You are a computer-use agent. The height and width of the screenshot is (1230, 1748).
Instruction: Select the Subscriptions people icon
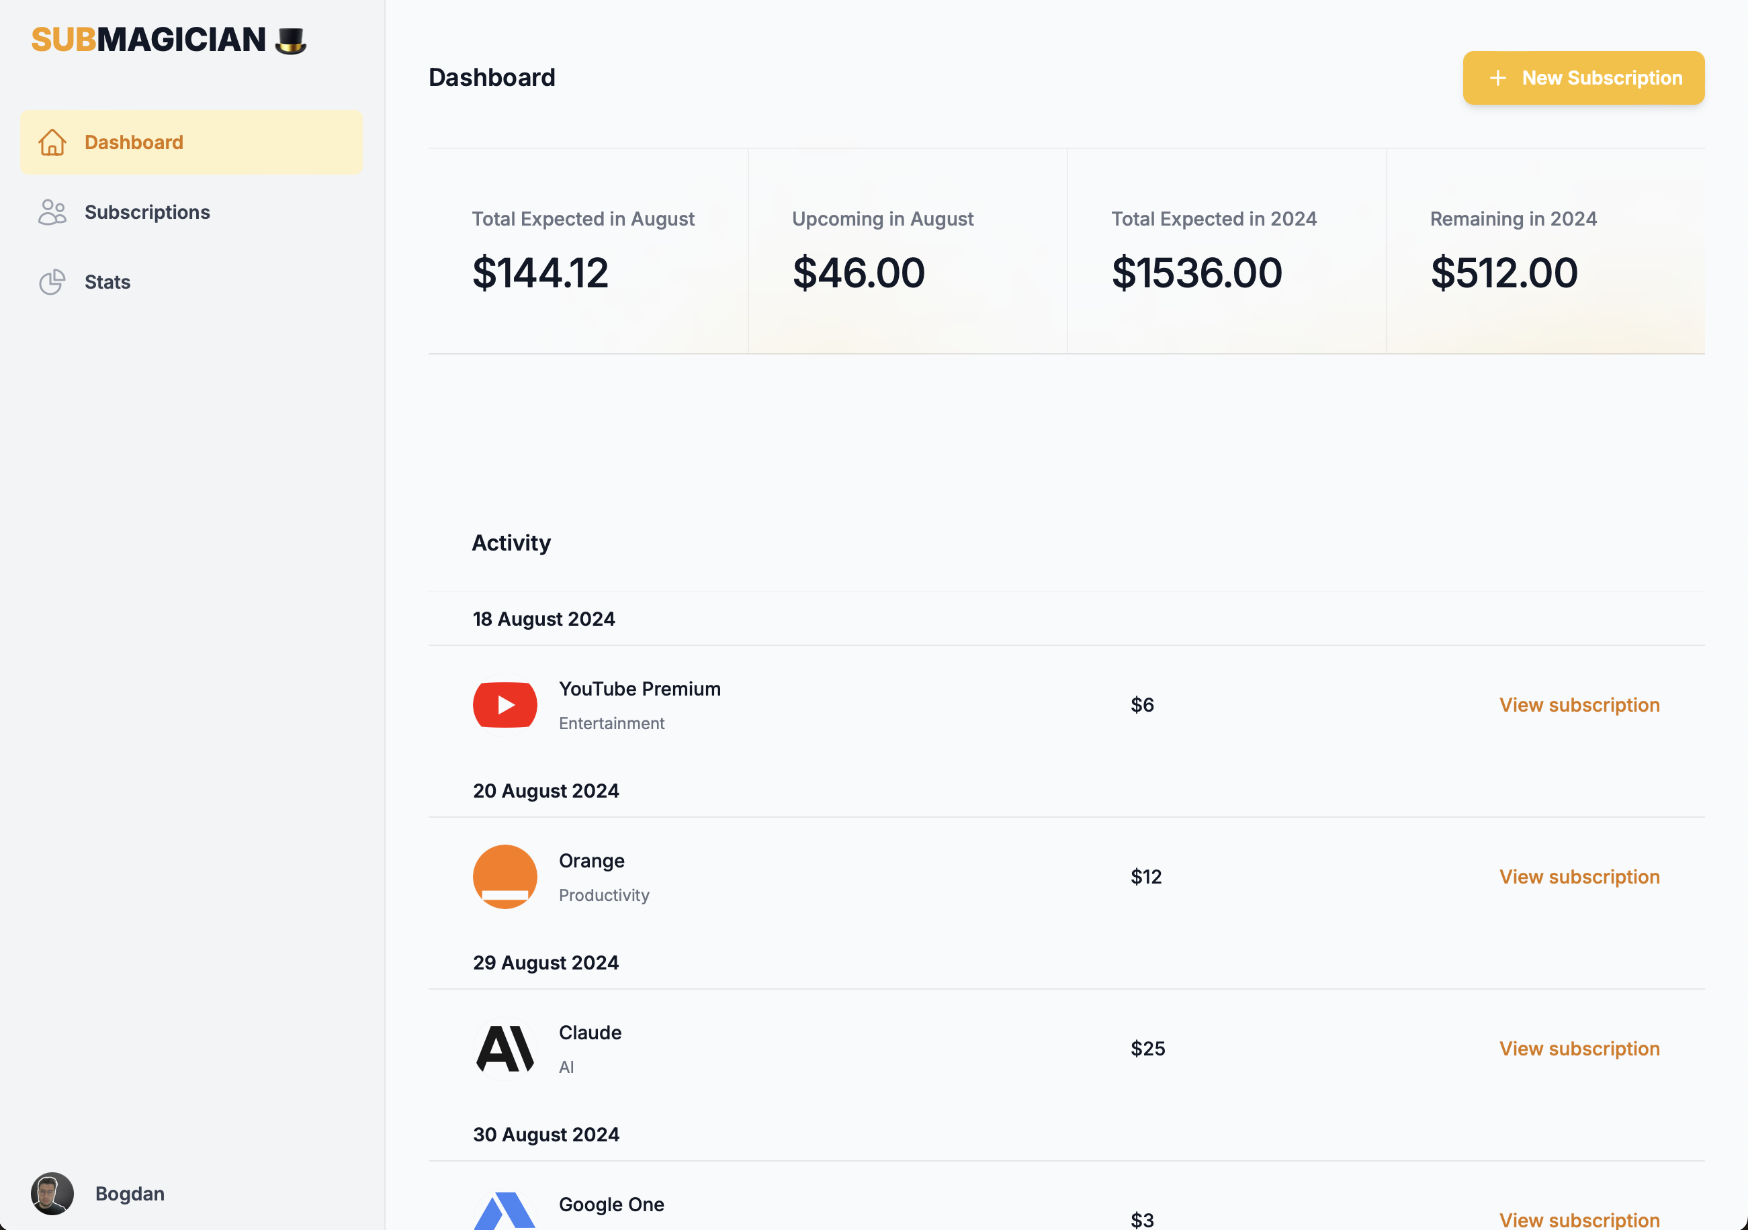[51, 212]
